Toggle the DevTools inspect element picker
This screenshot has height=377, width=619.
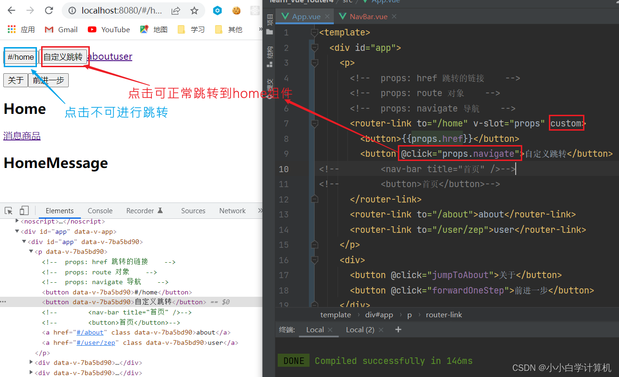[9, 211]
